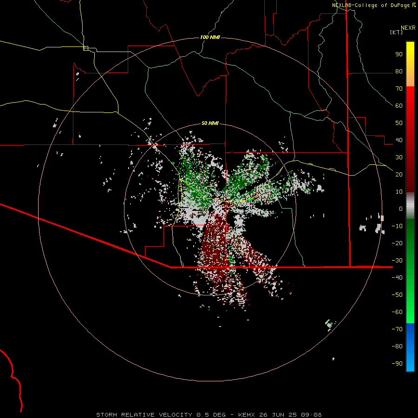Click the 40 value on velocity scale
This screenshot has height=418, width=418.
coord(399,140)
